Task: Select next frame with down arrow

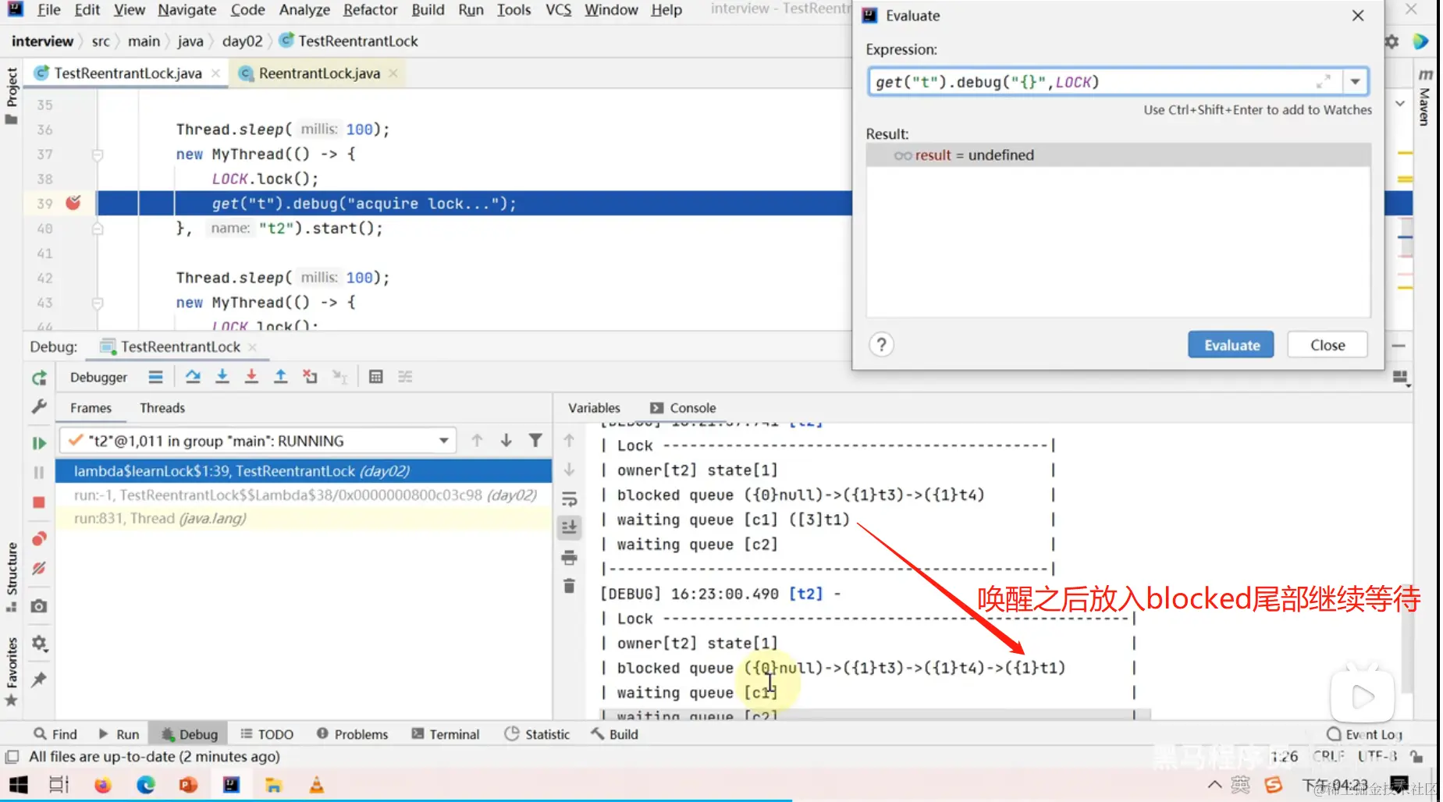Action: (506, 441)
